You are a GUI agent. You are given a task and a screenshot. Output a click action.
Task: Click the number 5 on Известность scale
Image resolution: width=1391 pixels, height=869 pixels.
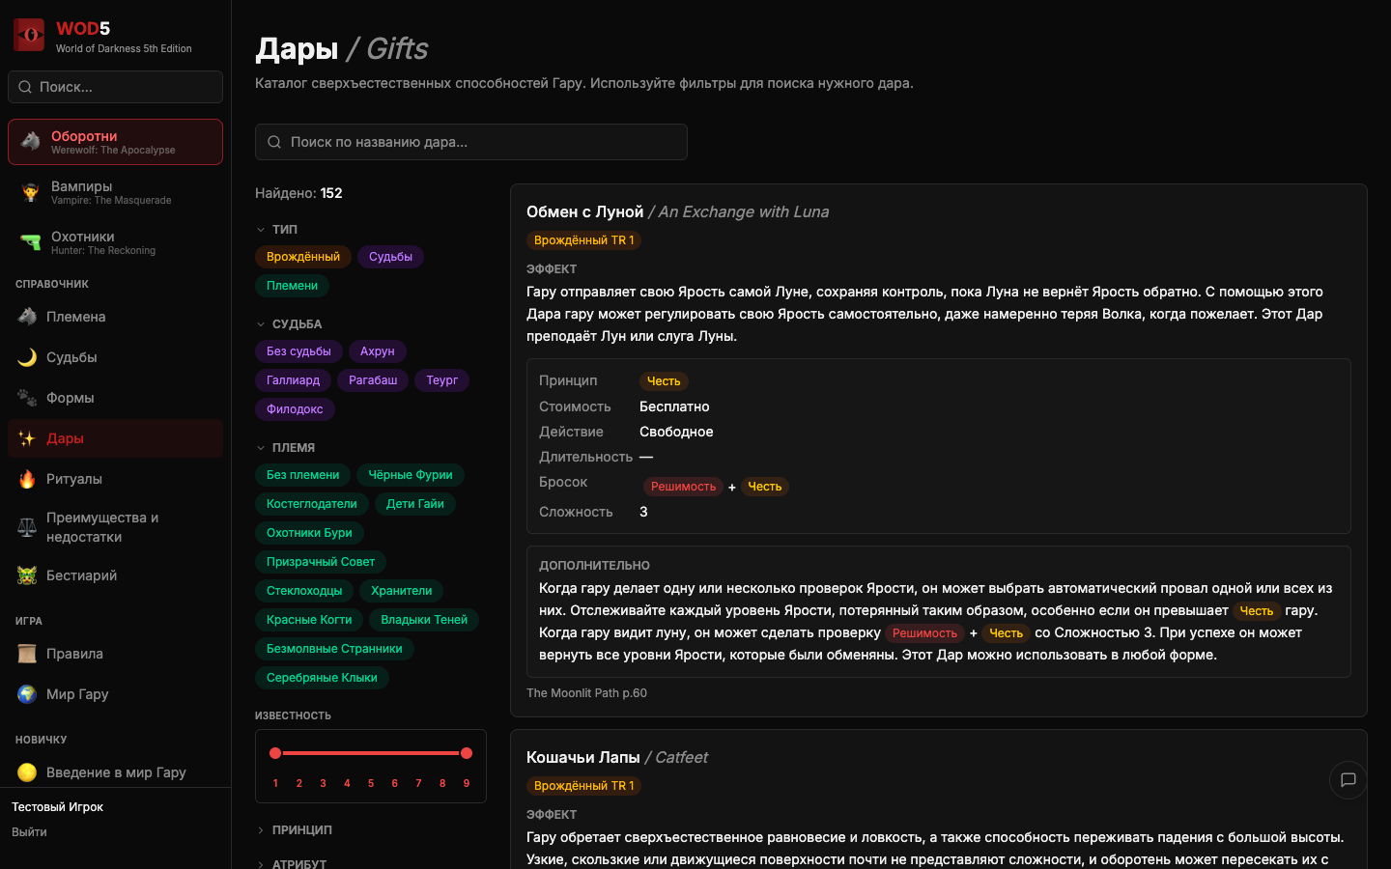click(x=371, y=784)
